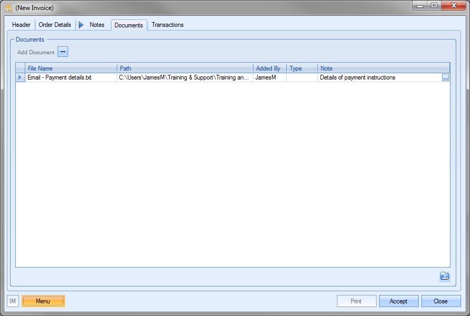Click the Menu button
The height and width of the screenshot is (316, 470).
43,301
